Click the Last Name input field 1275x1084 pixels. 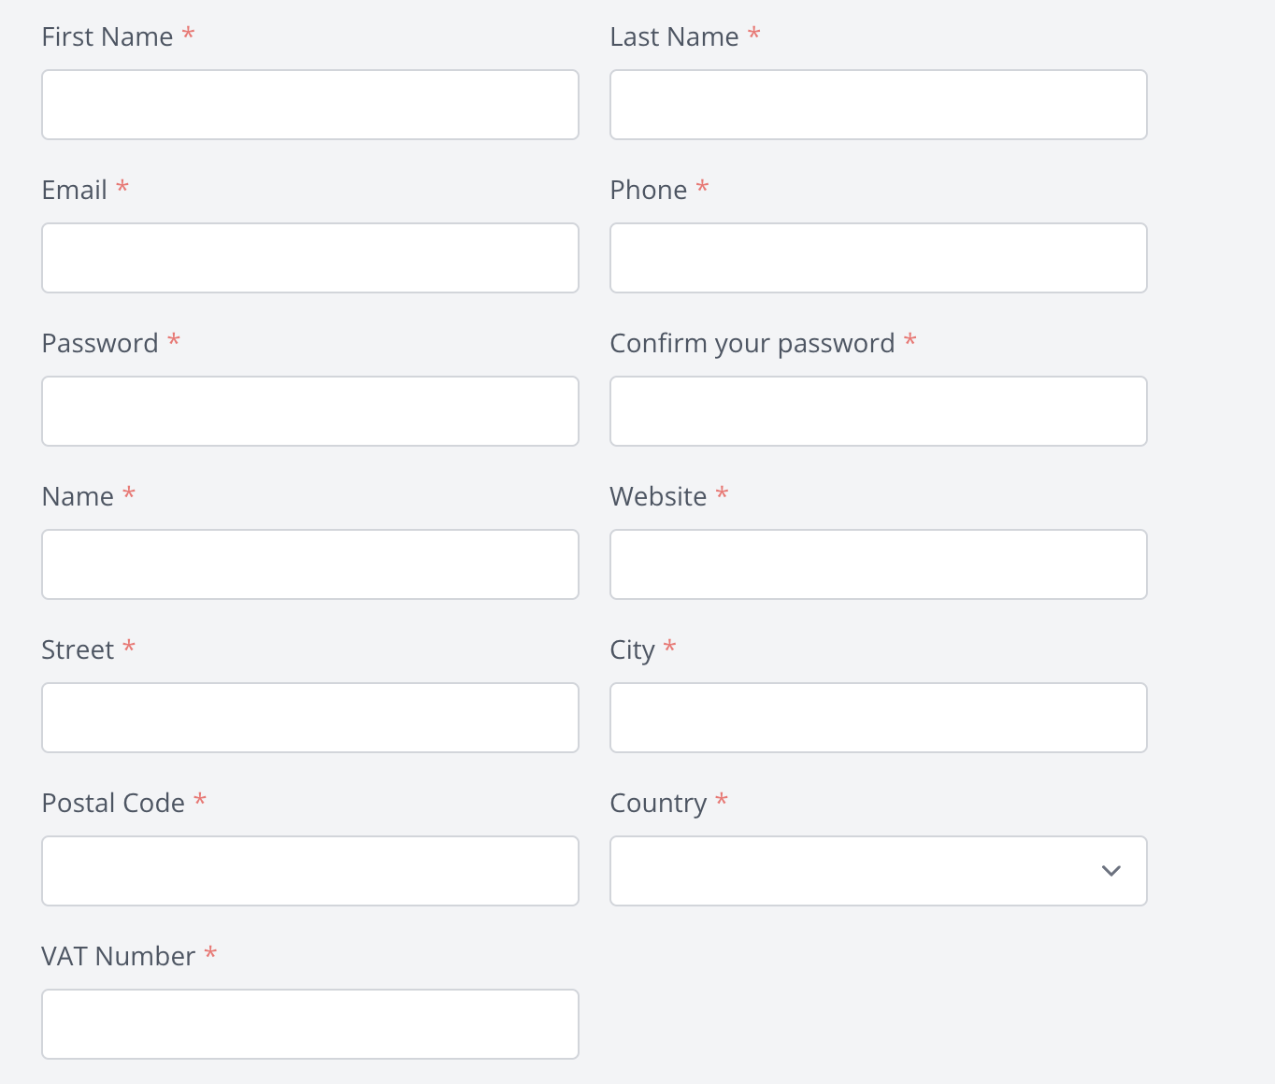pyautogui.click(x=878, y=104)
